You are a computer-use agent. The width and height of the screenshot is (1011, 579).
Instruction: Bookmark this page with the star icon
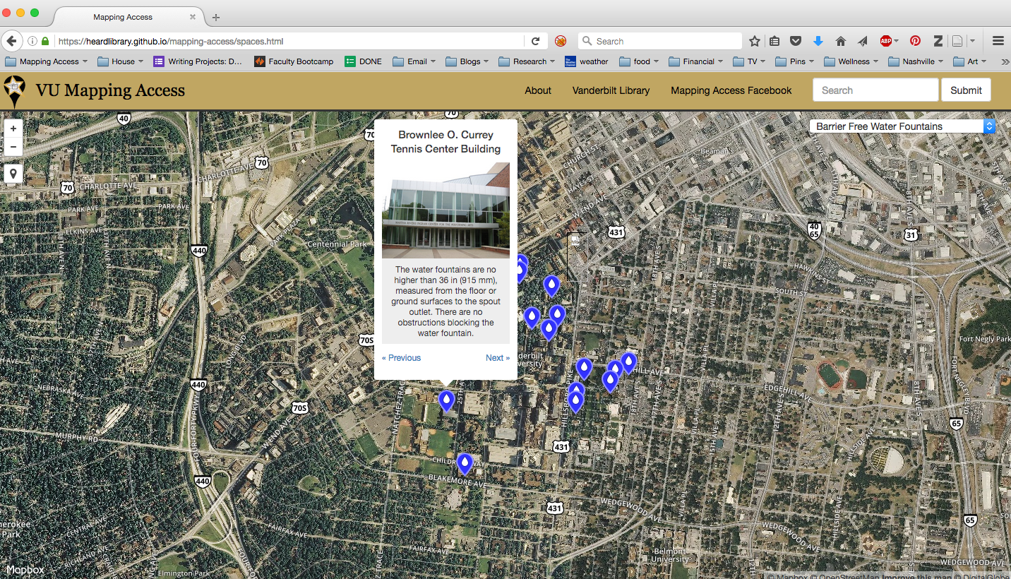pyautogui.click(x=755, y=41)
